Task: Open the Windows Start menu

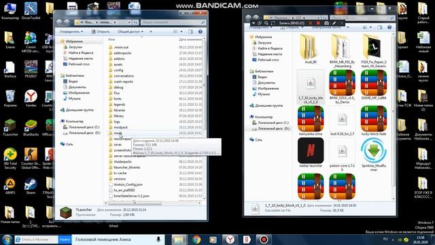Action: tap(7, 240)
